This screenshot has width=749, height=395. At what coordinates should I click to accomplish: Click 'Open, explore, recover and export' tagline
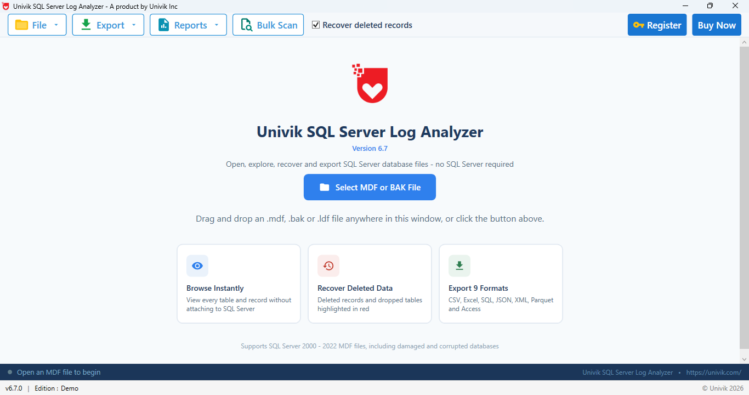(370, 164)
